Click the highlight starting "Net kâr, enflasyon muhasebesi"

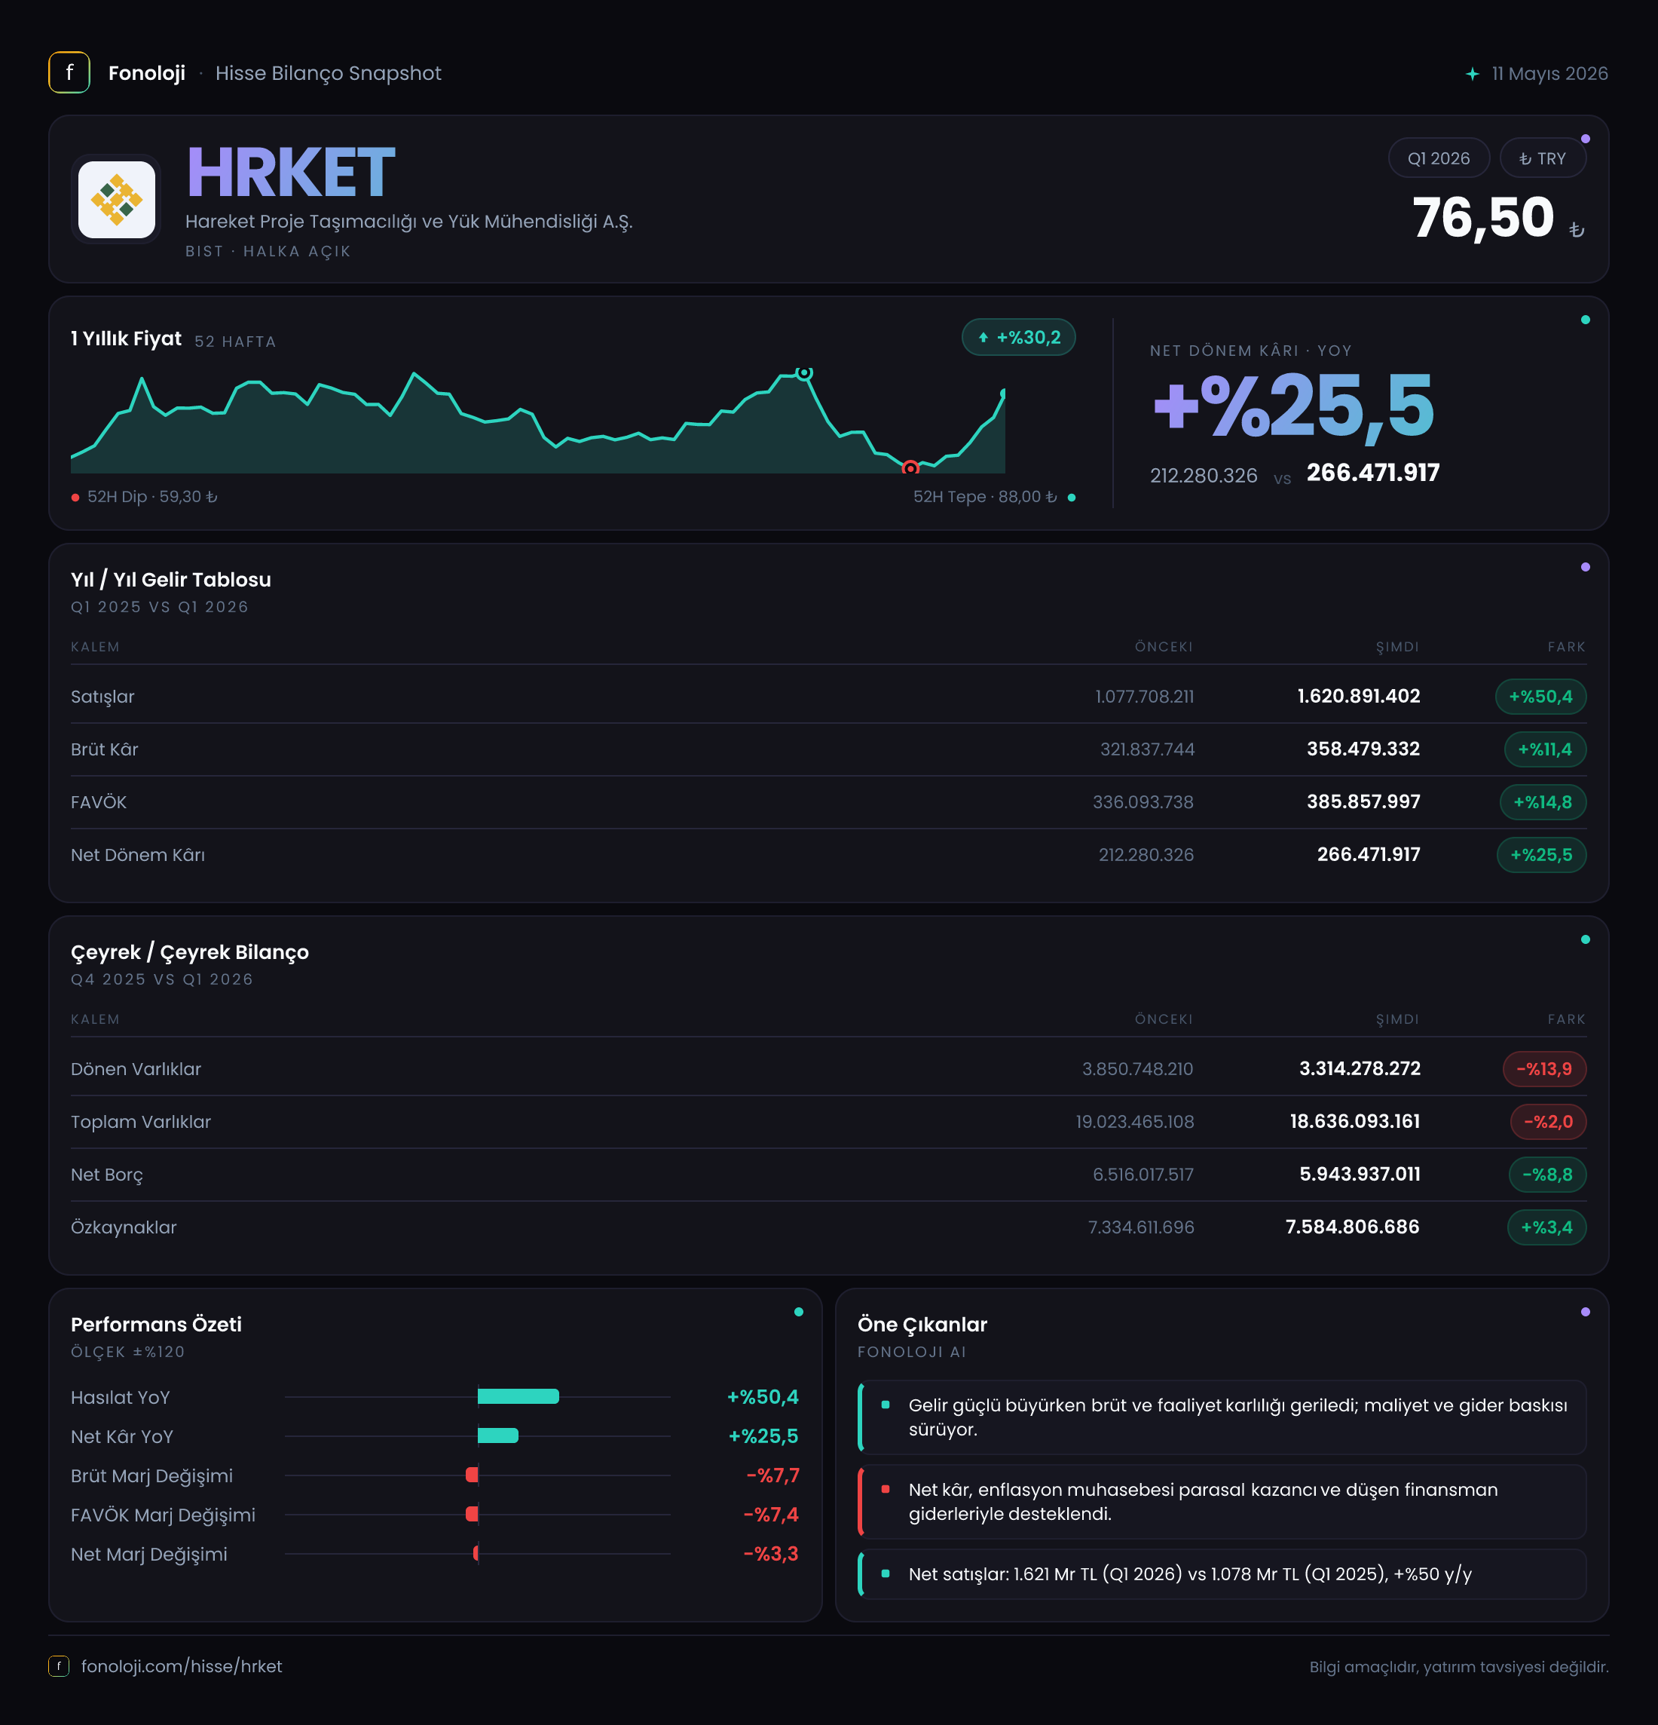(x=1222, y=1501)
